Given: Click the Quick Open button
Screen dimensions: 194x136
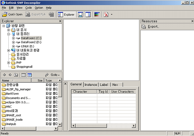Looking at the screenshot, I should 12,14.
